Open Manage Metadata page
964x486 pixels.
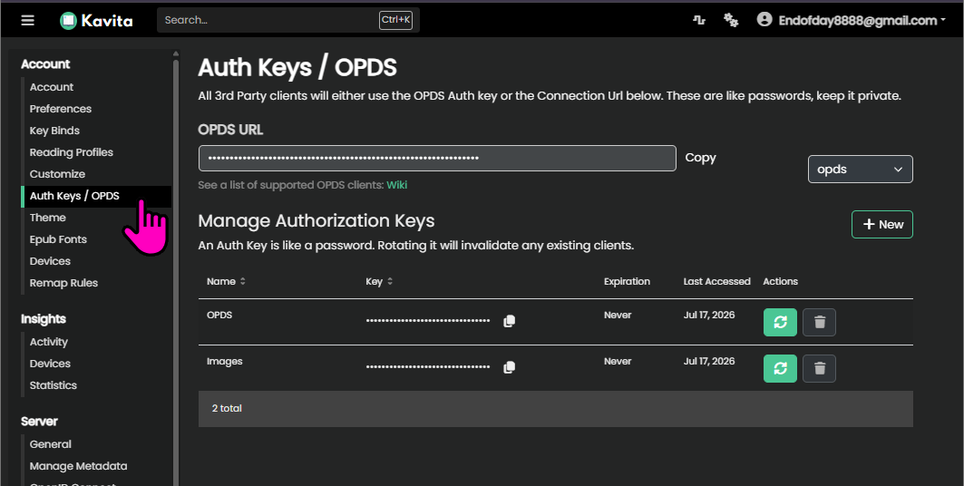(78, 466)
